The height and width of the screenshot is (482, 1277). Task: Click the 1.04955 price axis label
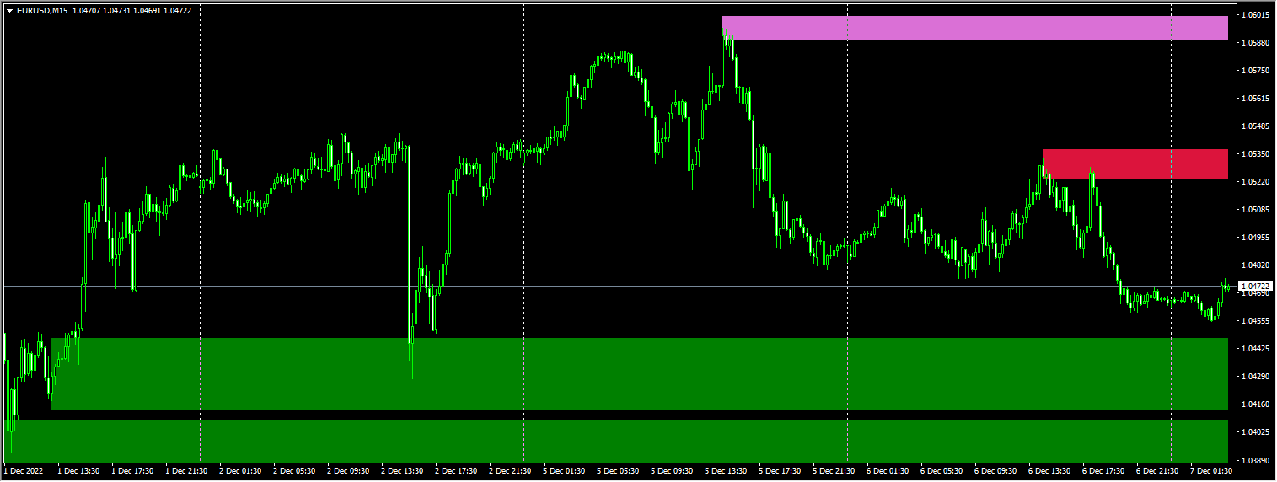point(1256,238)
